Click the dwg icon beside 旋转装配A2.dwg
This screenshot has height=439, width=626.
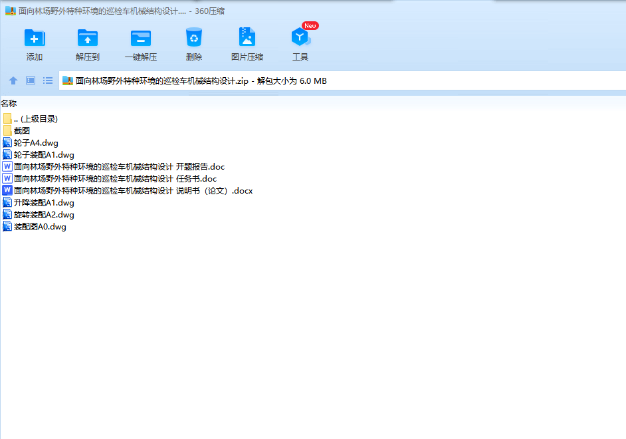coord(7,214)
